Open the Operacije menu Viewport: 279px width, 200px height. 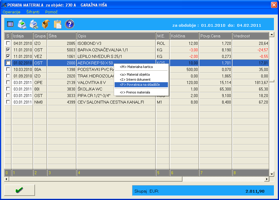click(12, 12)
